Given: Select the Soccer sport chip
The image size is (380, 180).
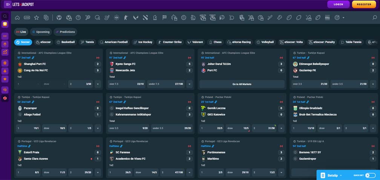Looking at the screenshot, I should [23, 42].
